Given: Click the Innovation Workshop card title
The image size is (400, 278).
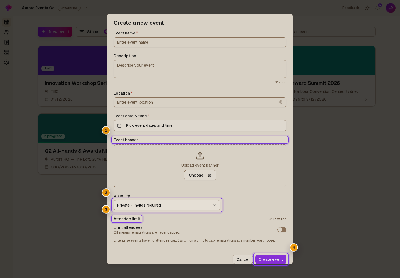Looking at the screenshot, I should 76,83.
